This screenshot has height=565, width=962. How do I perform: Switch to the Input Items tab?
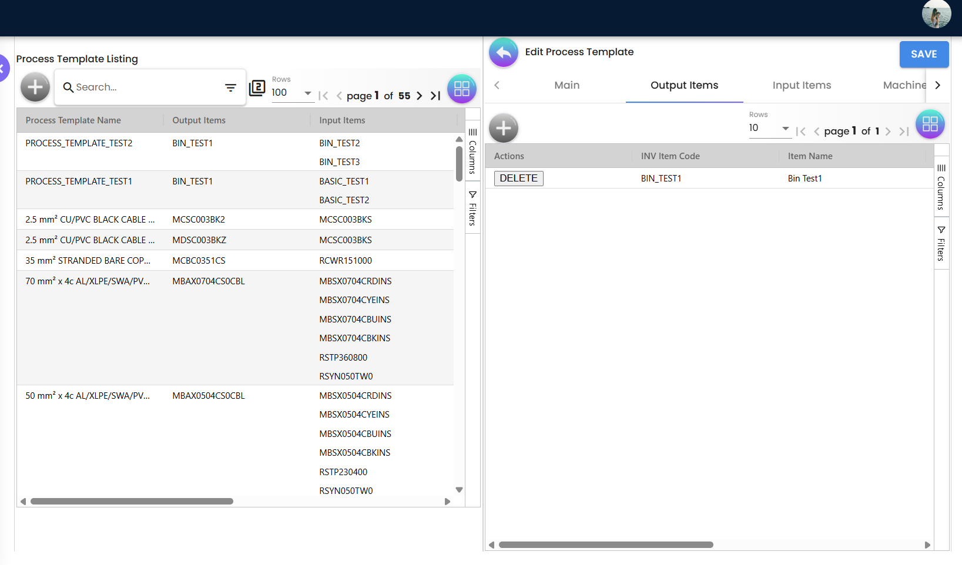click(802, 85)
